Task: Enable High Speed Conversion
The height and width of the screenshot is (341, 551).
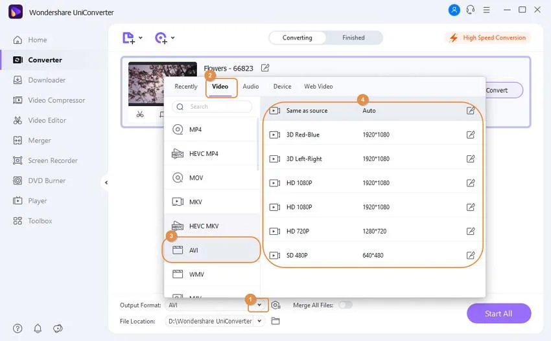Action: tap(488, 38)
